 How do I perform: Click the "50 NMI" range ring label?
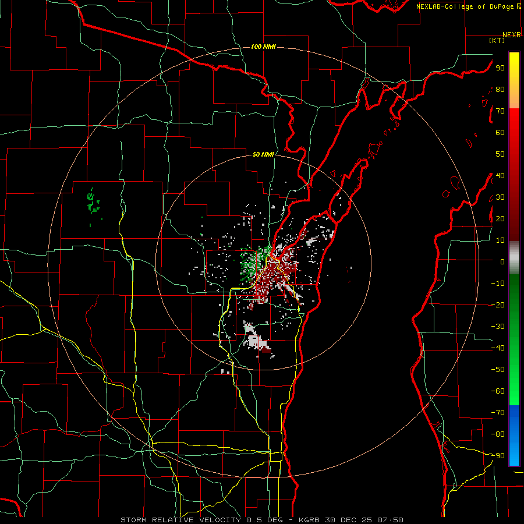coord(263,154)
